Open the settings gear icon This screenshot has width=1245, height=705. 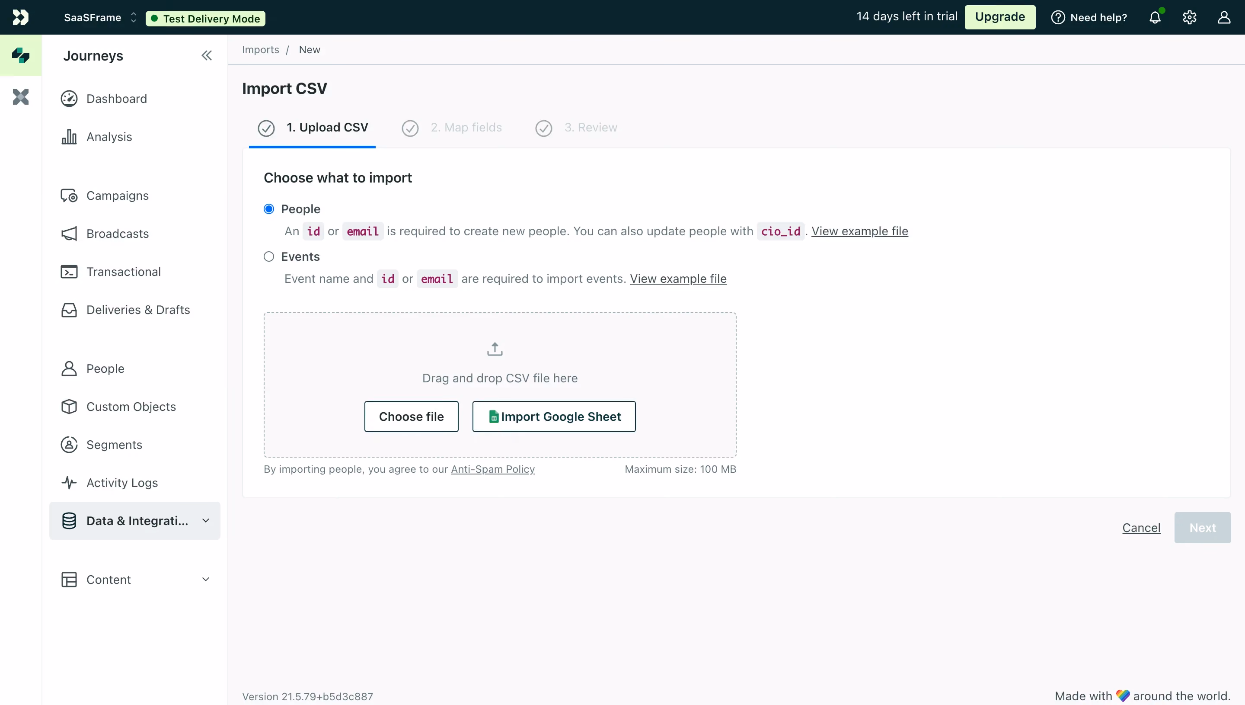(1189, 17)
